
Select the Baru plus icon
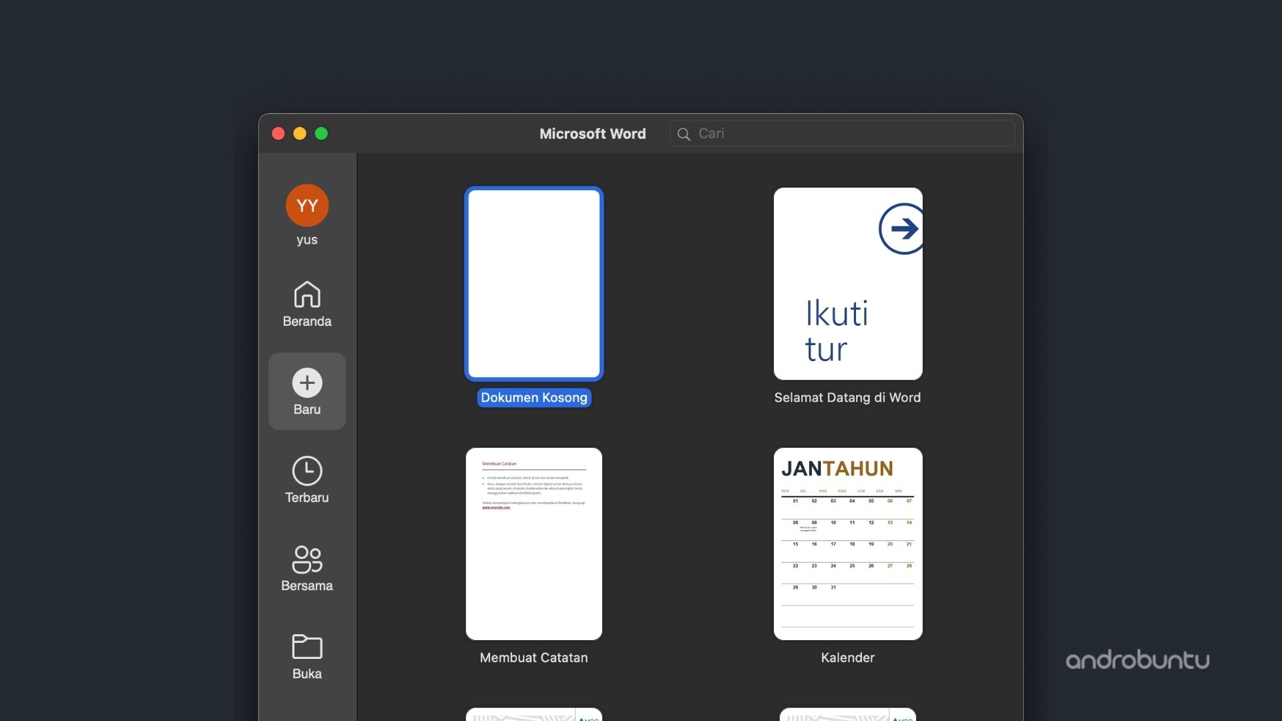(306, 383)
